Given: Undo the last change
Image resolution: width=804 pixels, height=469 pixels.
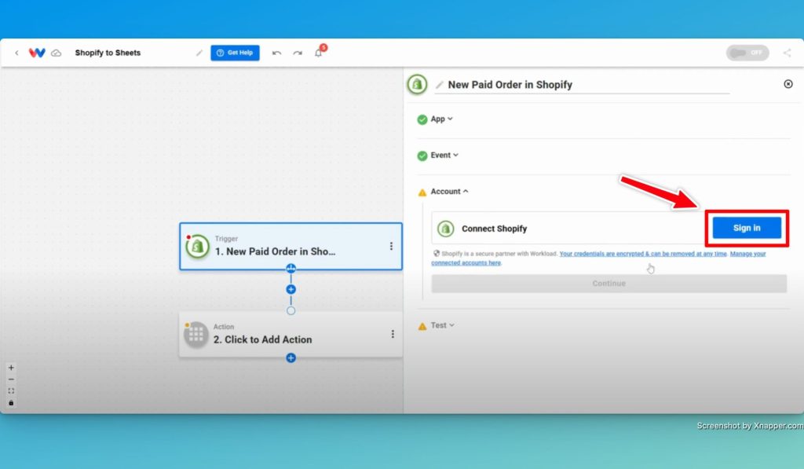Looking at the screenshot, I should pos(276,53).
